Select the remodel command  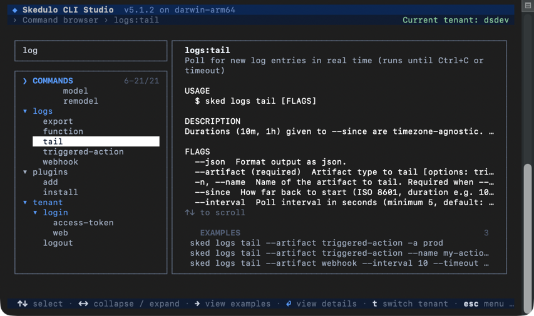[80, 101]
